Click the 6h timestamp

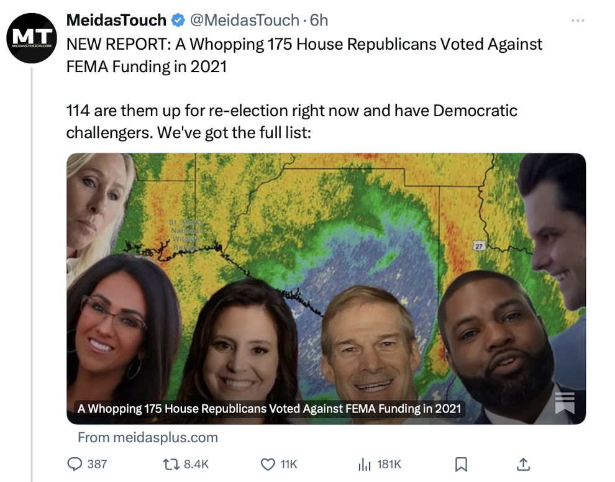[319, 20]
